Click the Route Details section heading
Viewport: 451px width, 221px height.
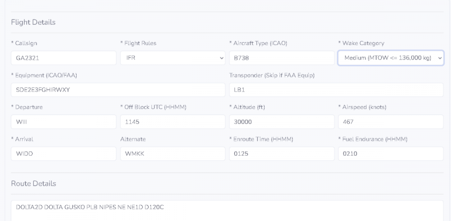tap(34, 184)
